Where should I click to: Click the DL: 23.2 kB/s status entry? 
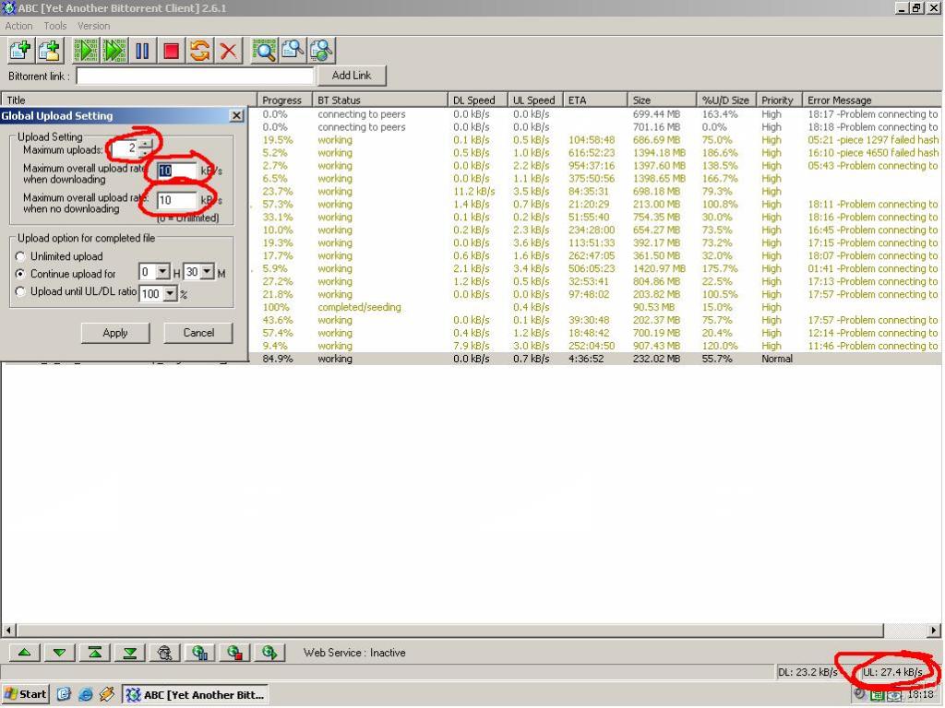(x=807, y=672)
